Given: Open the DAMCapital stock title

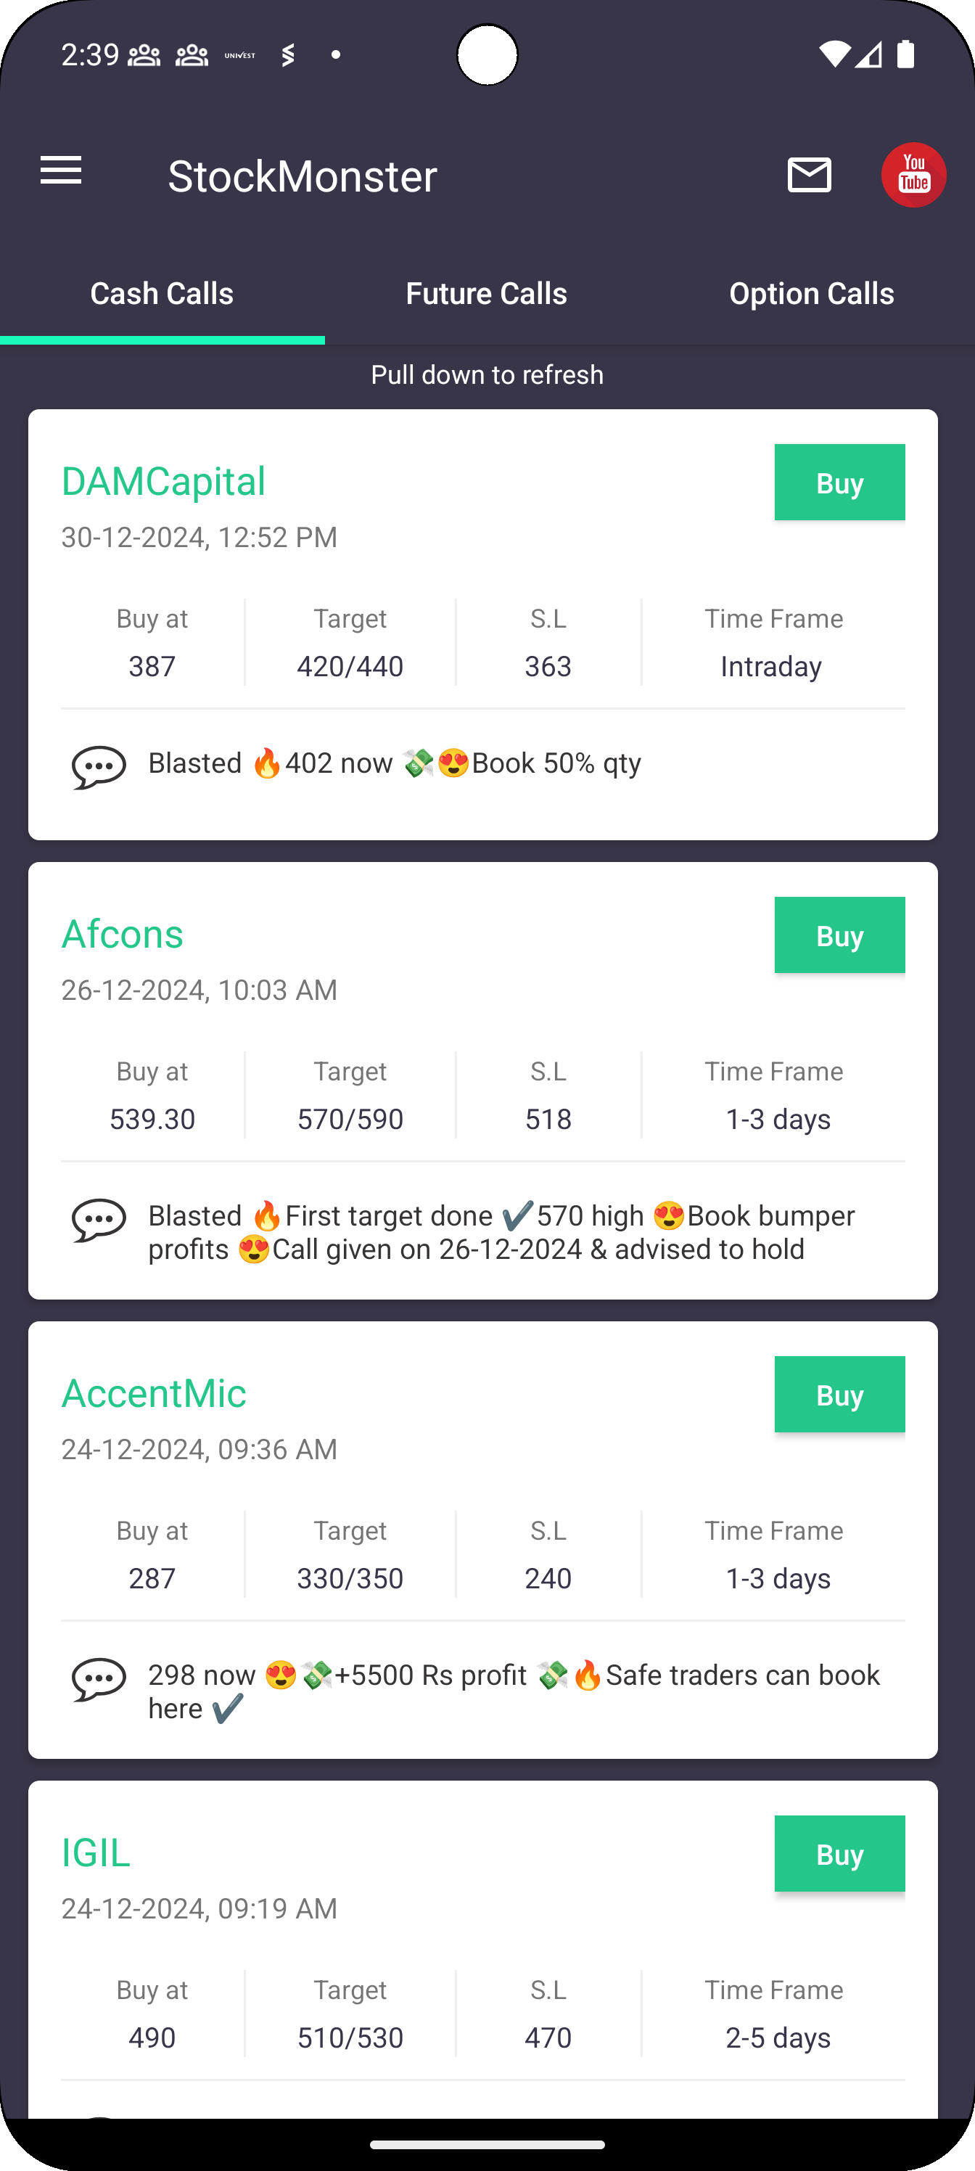Looking at the screenshot, I should [x=163, y=481].
